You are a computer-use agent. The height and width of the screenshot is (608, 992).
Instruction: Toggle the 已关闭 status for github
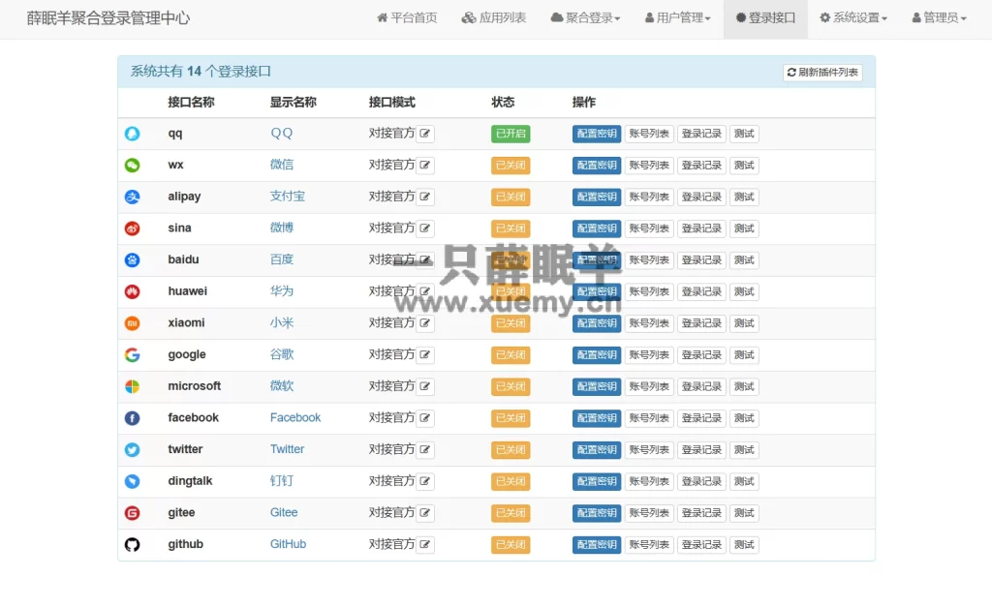pyautogui.click(x=511, y=544)
